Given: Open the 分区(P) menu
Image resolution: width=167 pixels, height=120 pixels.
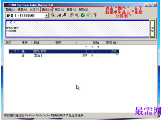Looking at the screenshot, I should click(34, 10).
